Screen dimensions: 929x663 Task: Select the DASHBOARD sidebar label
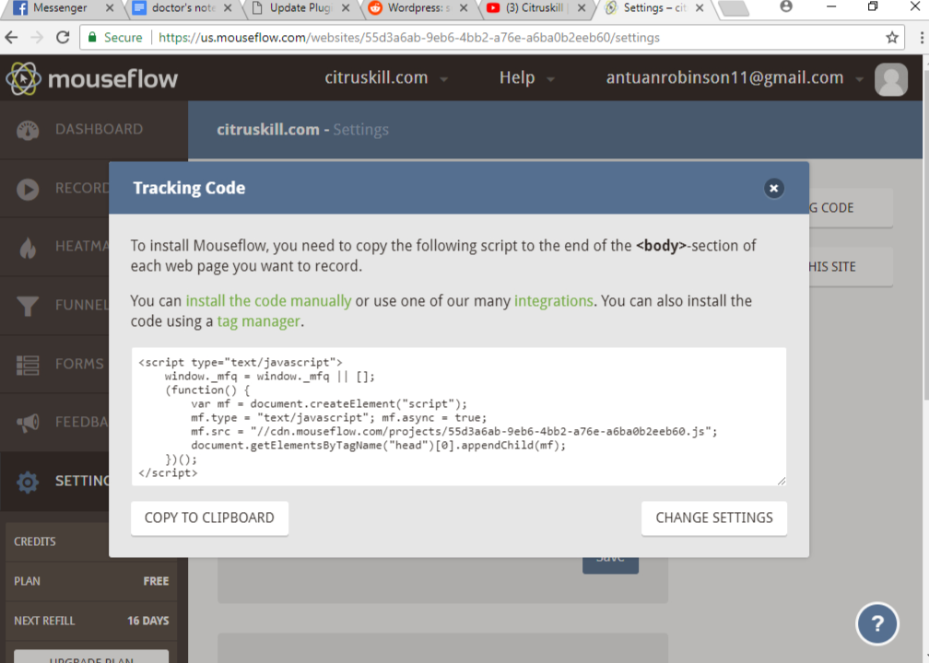(x=99, y=129)
